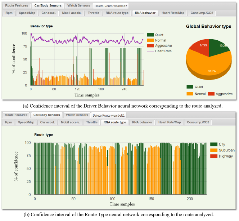Click Suburban orange swatch in route legend
Screen dimensions: 239x221
pos(213,150)
